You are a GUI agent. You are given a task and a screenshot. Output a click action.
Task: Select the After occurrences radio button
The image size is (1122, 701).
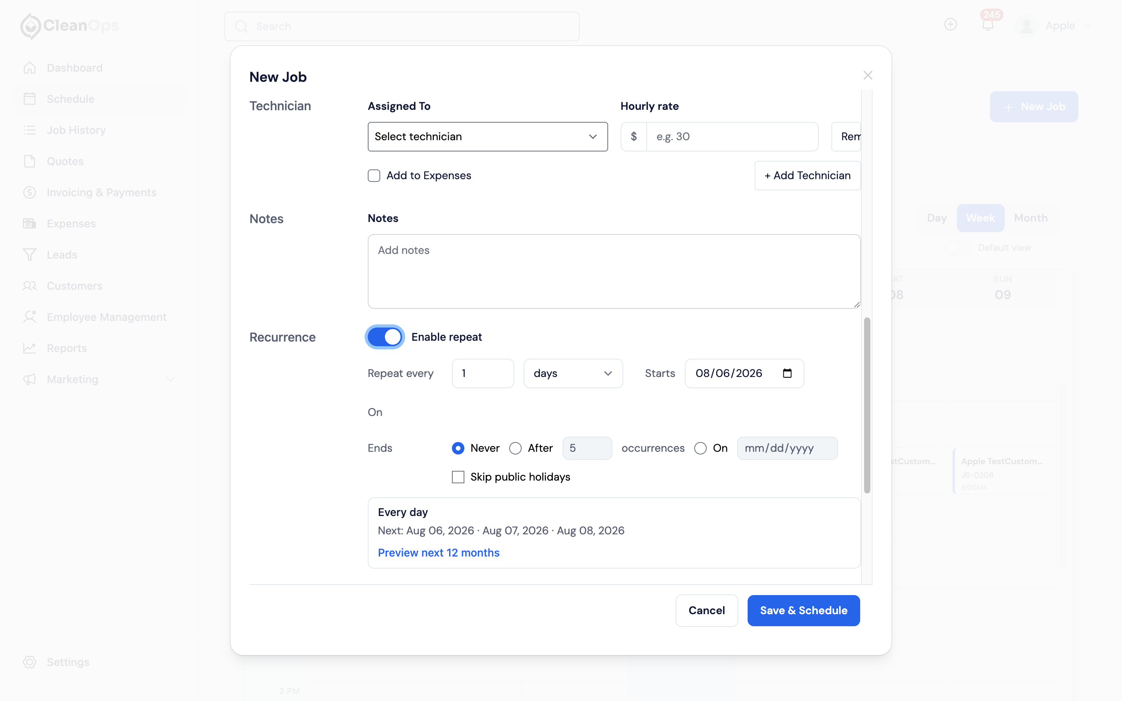tap(515, 448)
